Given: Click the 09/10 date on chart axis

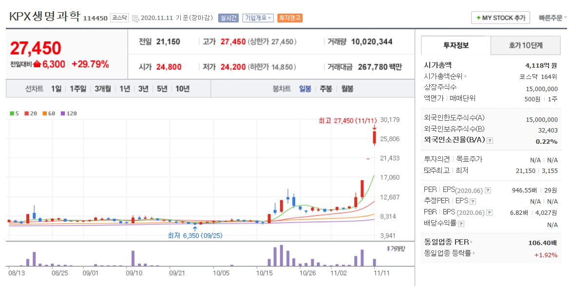Looking at the screenshot, I should click(x=134, y=273).
